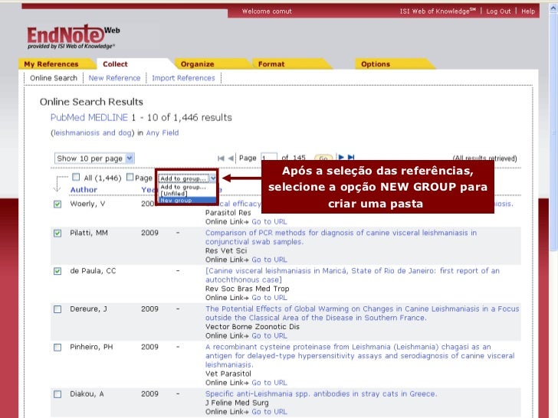Open Go to URL for Parasitol Res

coord(269,222)
